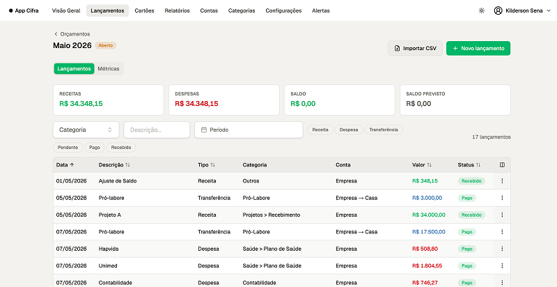
Task: Toggle the Transferência filter chip
Action: click(x=384, y=130)
